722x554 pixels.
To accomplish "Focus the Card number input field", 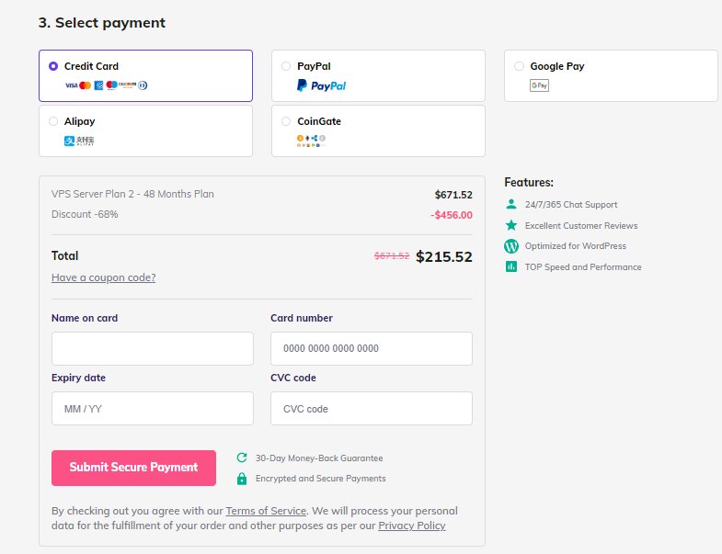I will pos(371,349).
